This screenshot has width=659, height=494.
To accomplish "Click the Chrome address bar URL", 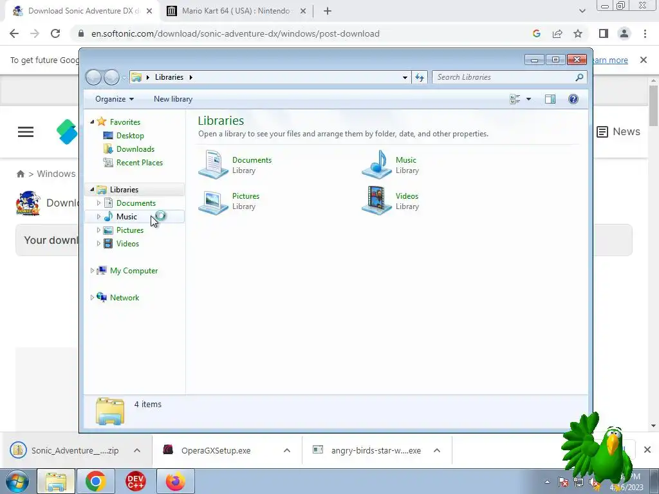I will [236, 33].
